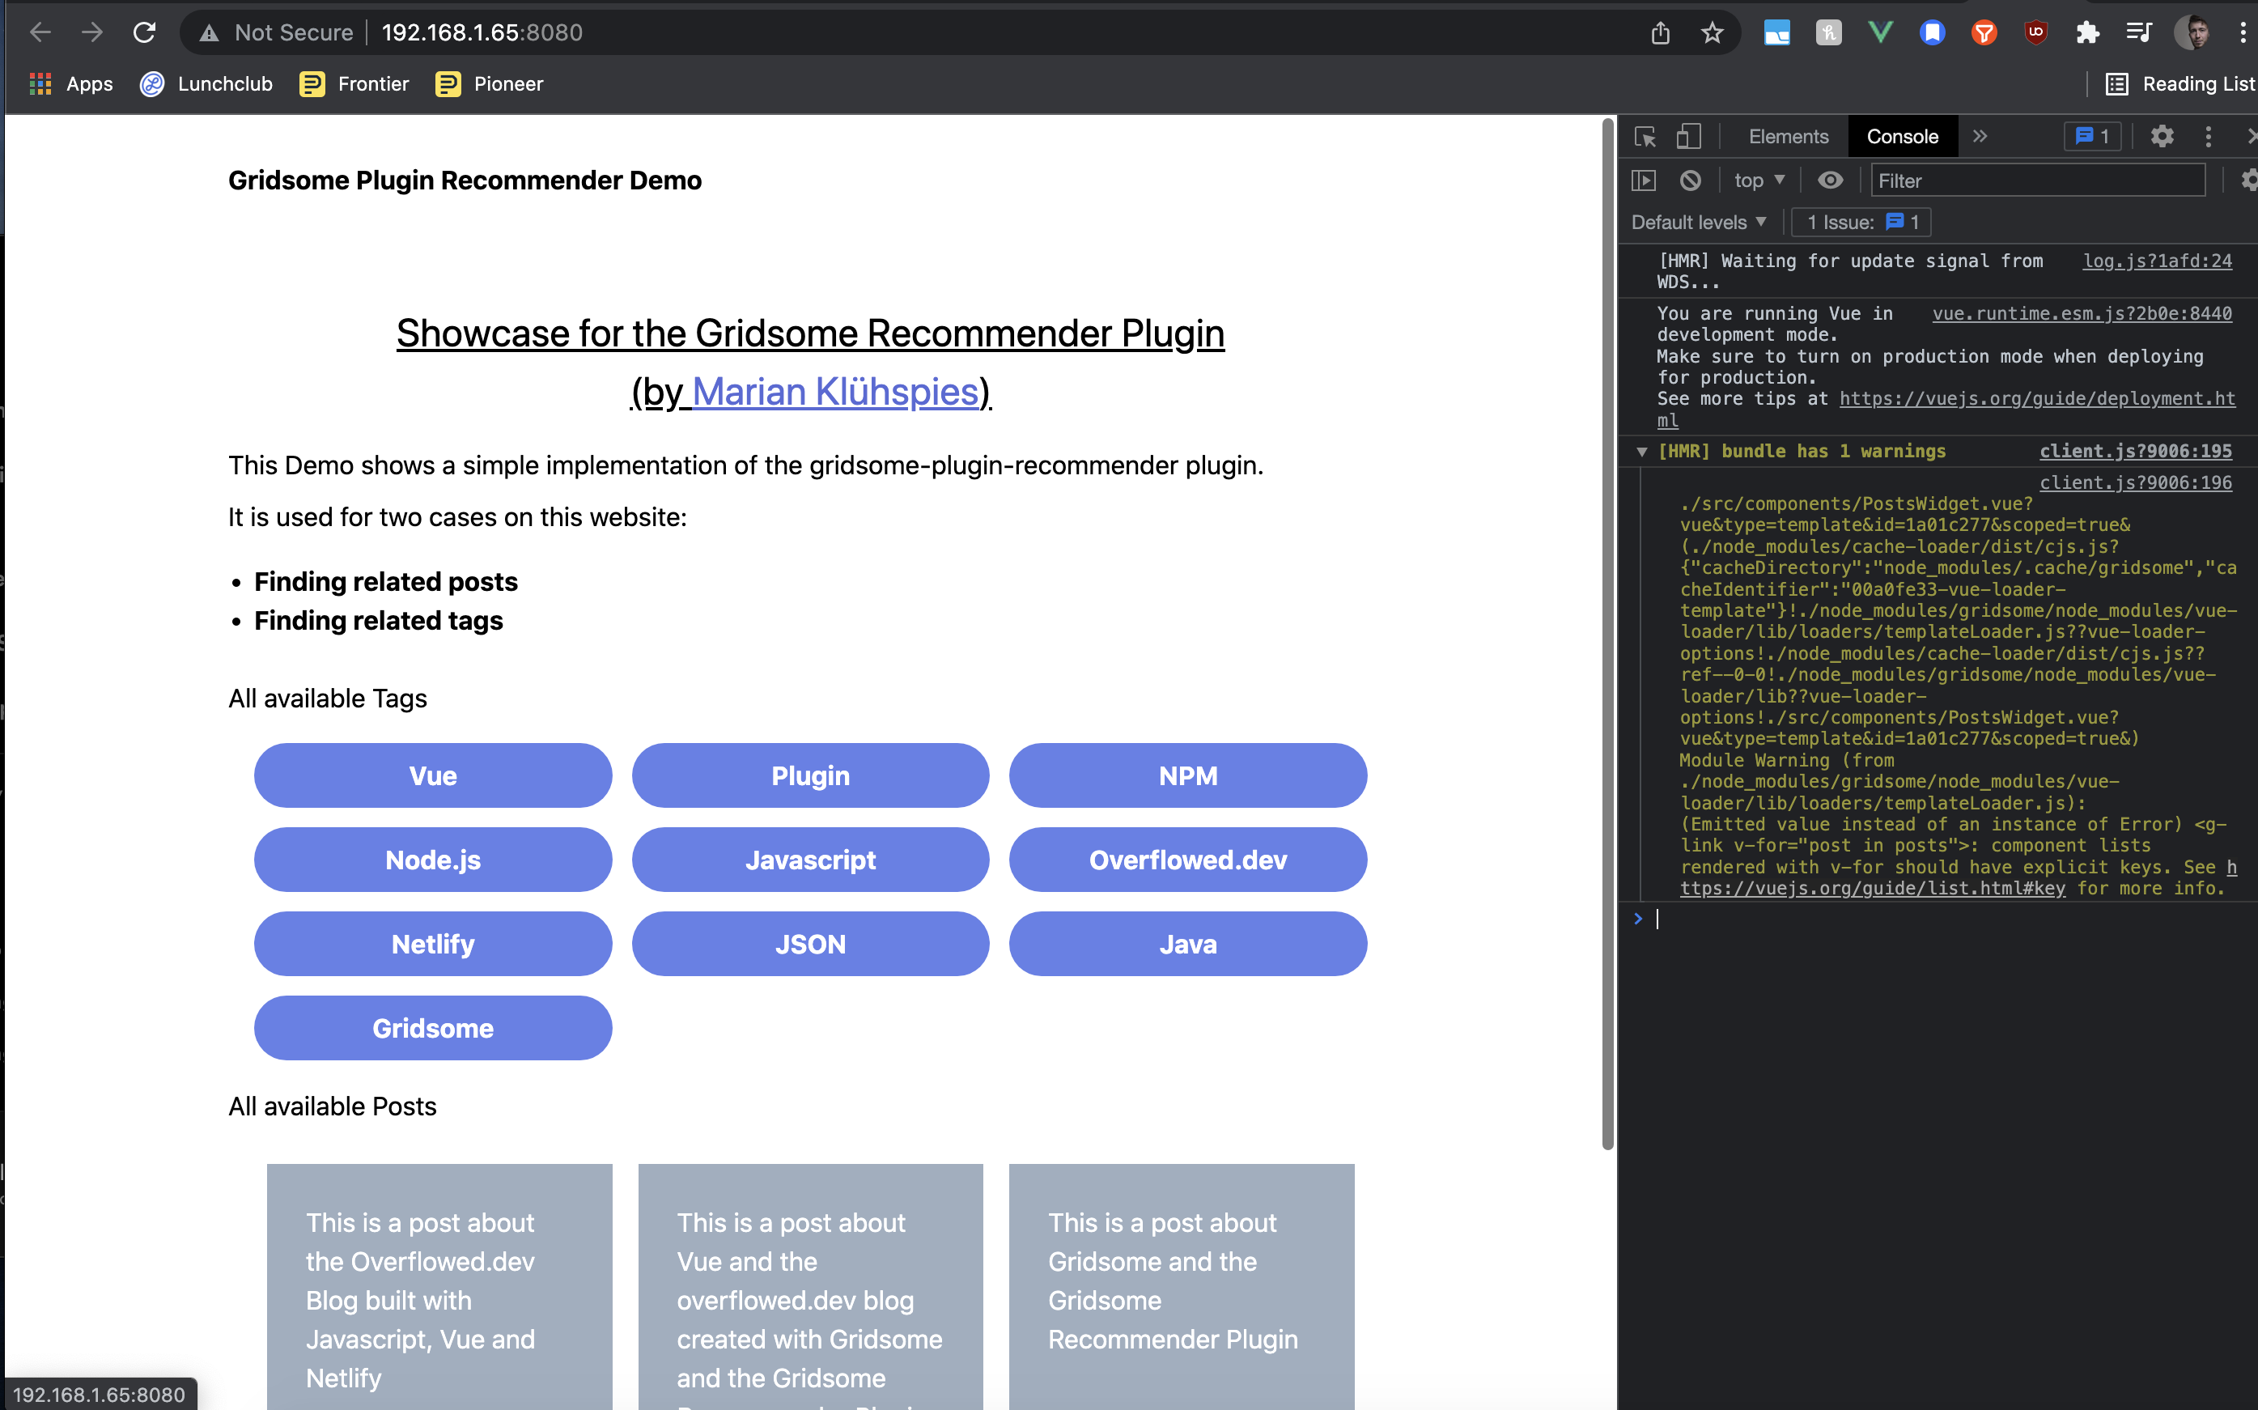Click the console Filter input field
This screenshot has height=1410, width=2258.
(2036, 180)
